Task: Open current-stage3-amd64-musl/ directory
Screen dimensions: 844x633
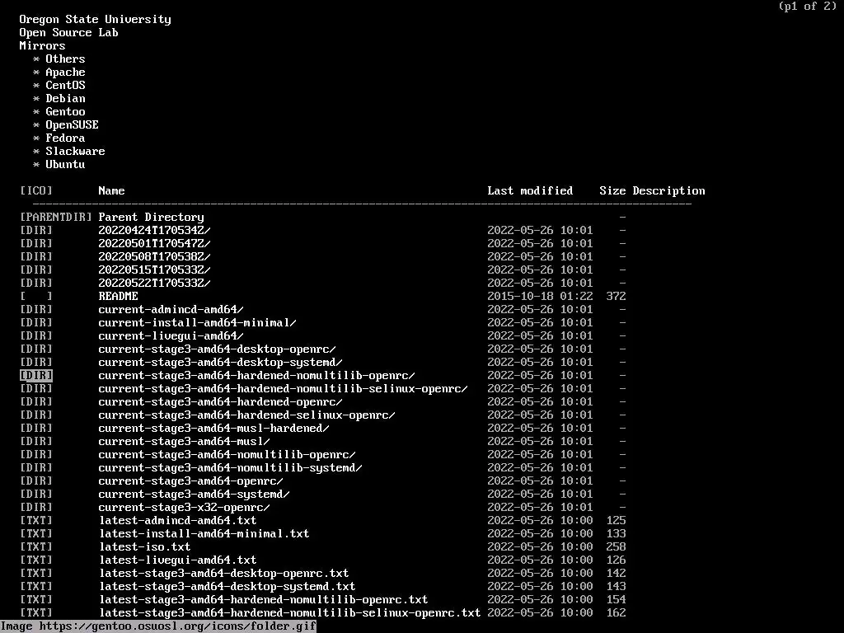Action: coord(184,442)
